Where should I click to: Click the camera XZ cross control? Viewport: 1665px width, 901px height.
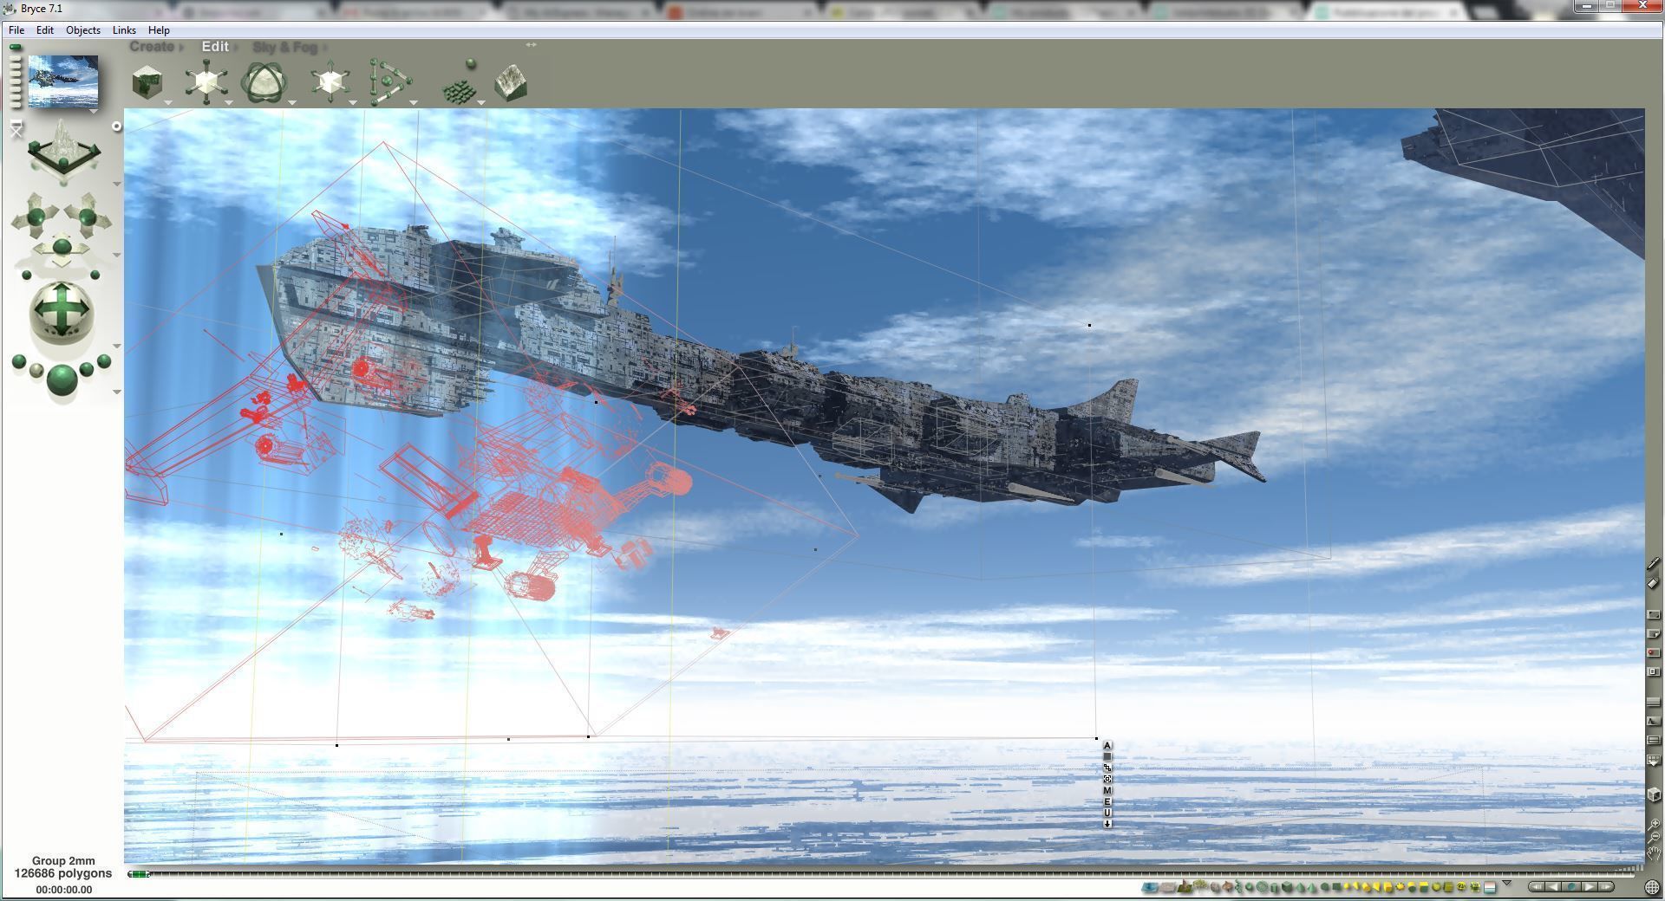coord(62,247)
